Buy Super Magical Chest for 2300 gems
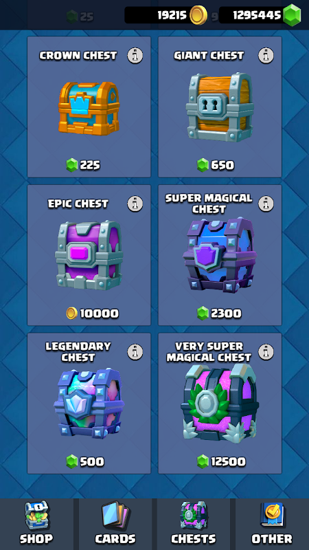Viewport: 309px width, 550px height. 219,313
